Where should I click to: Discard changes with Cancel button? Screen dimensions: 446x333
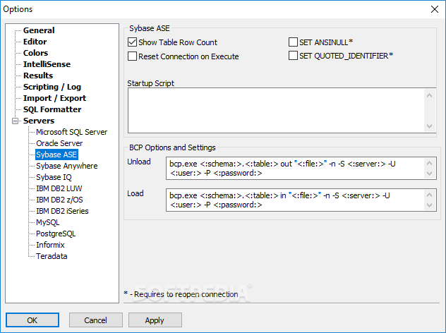[95, 320]
